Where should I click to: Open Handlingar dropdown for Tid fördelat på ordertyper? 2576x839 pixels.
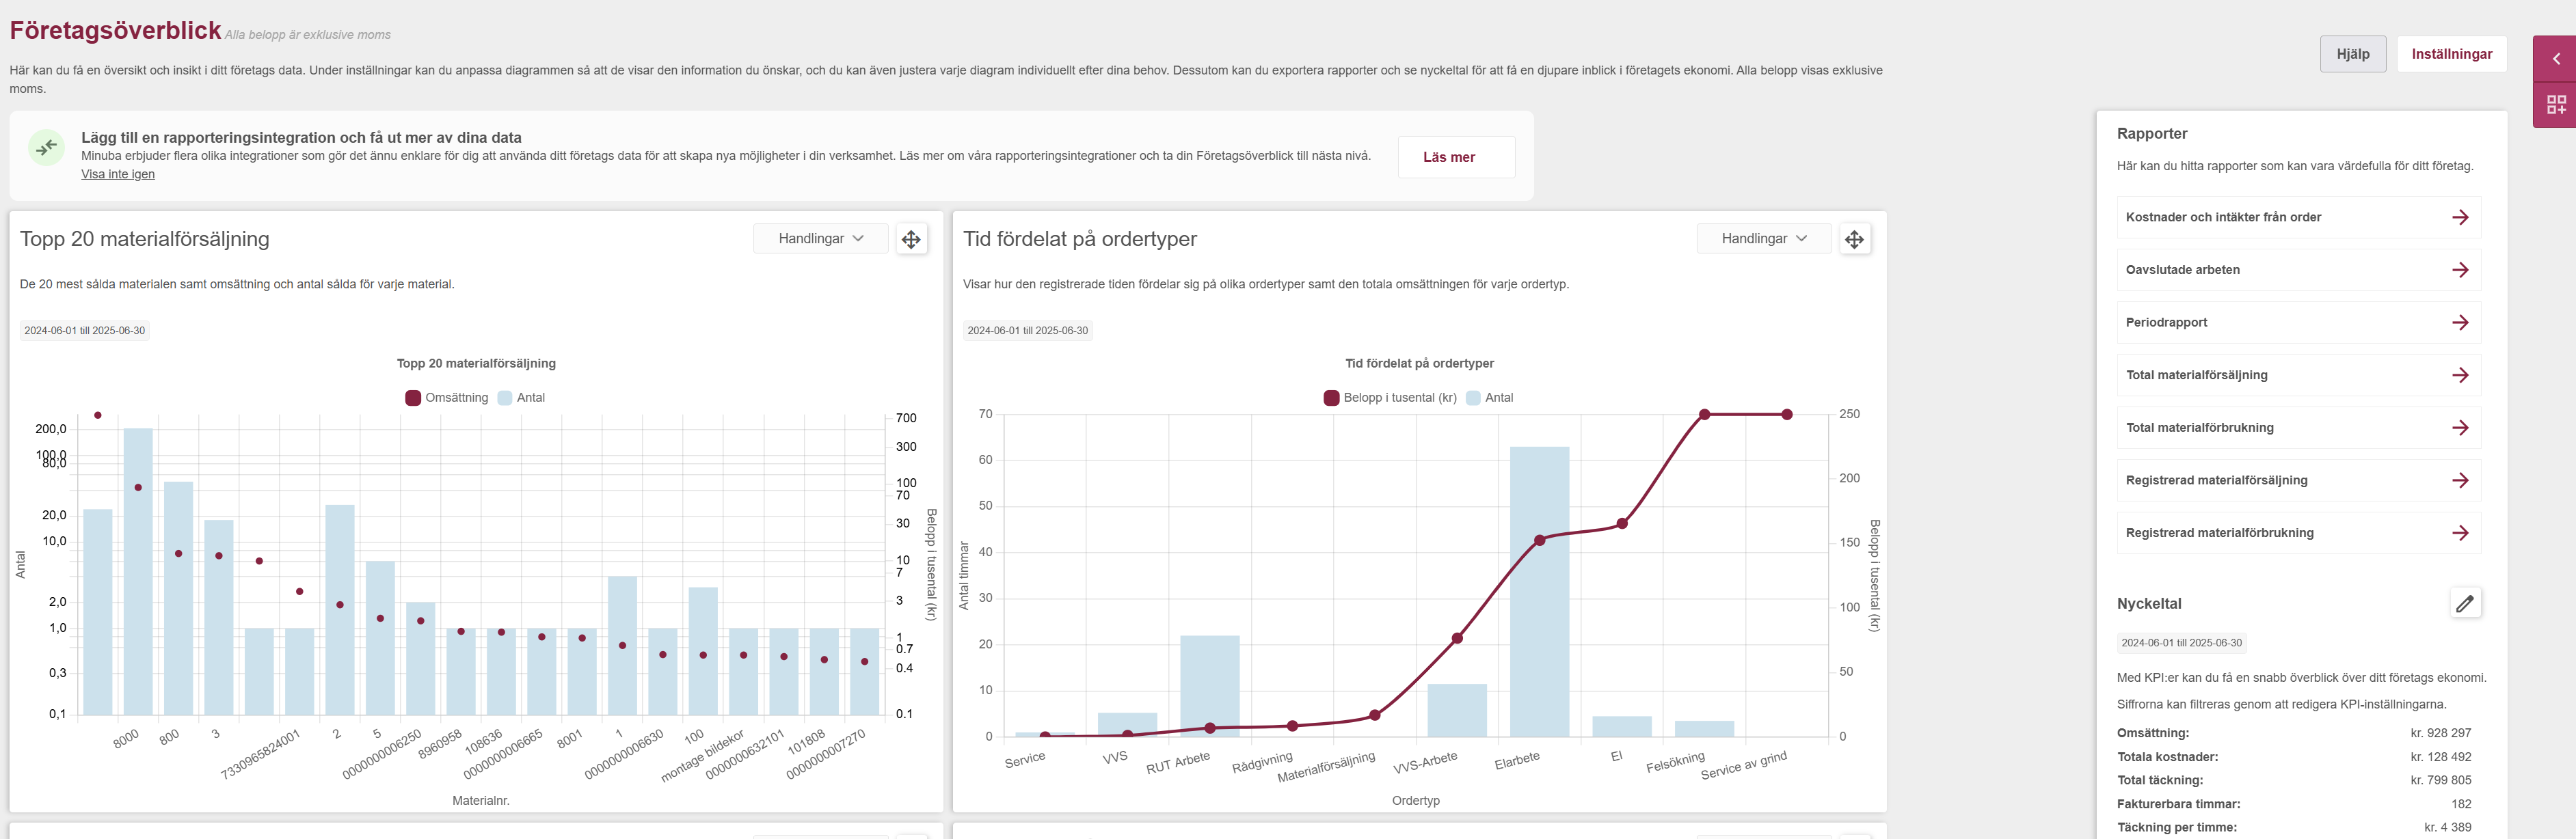pyautogui.click(x=1763, y=238)
